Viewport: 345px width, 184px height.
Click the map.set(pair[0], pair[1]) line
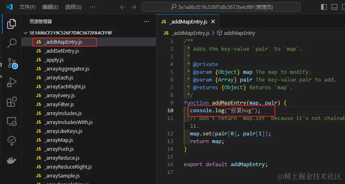coord(230,133)
